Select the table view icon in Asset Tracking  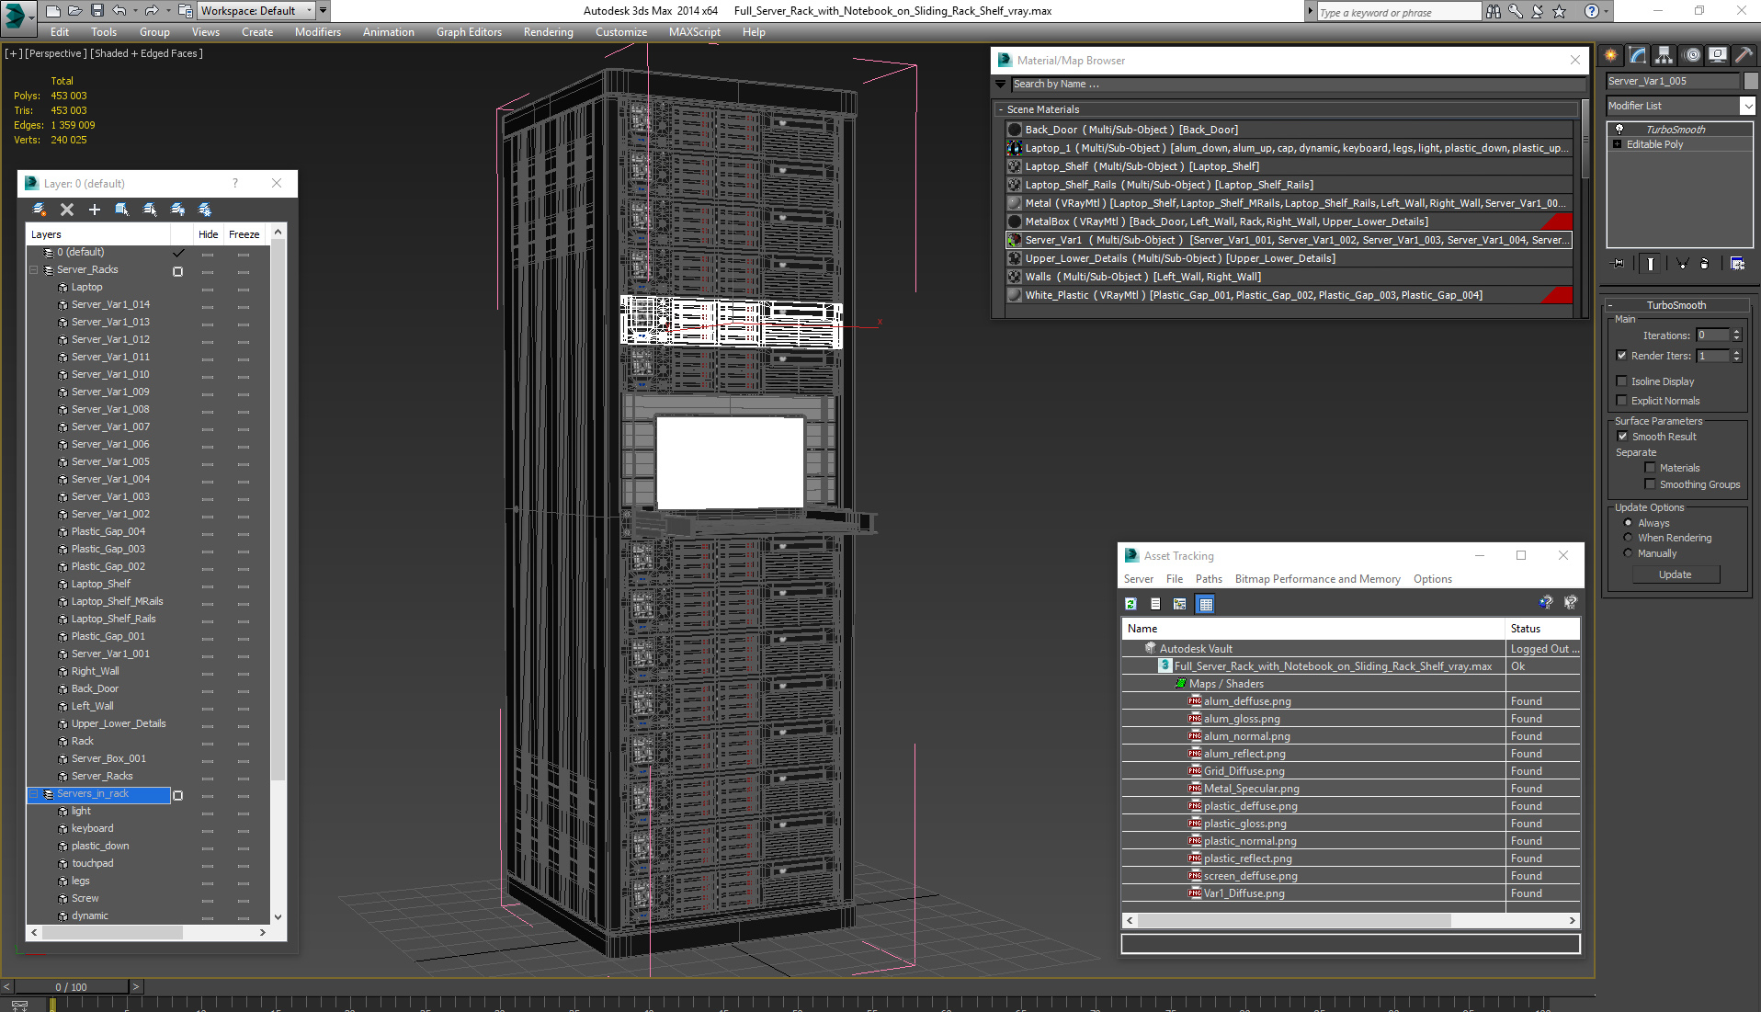(x=1205, y=604)
